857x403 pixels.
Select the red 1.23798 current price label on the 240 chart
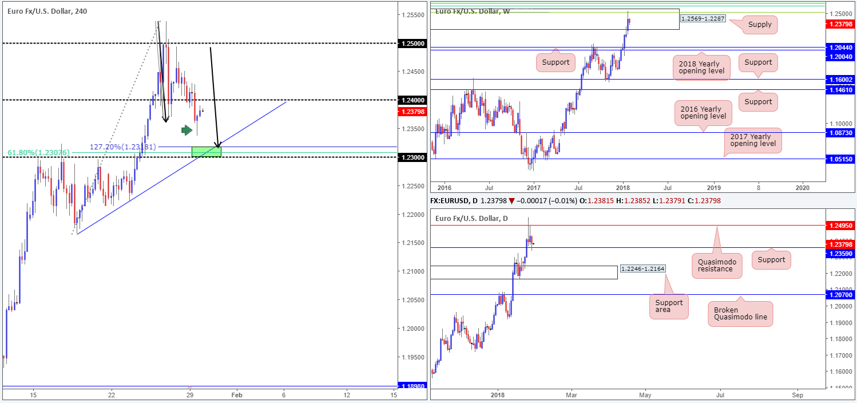tap(413, 111)
